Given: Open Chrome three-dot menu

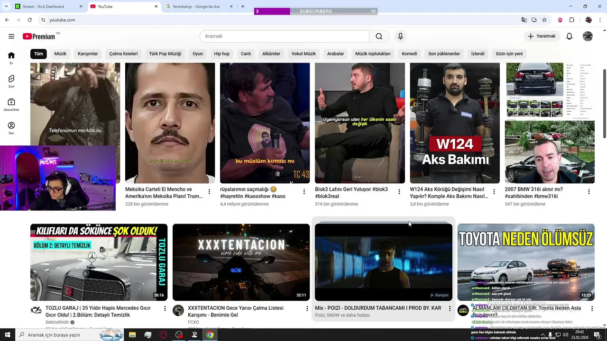Looking at the screenshot, I should click(600, 20).
